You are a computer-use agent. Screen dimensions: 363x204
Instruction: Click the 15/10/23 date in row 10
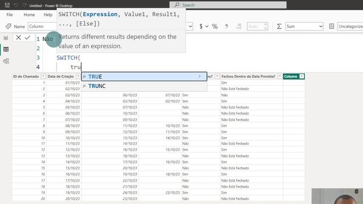(130, 138)
